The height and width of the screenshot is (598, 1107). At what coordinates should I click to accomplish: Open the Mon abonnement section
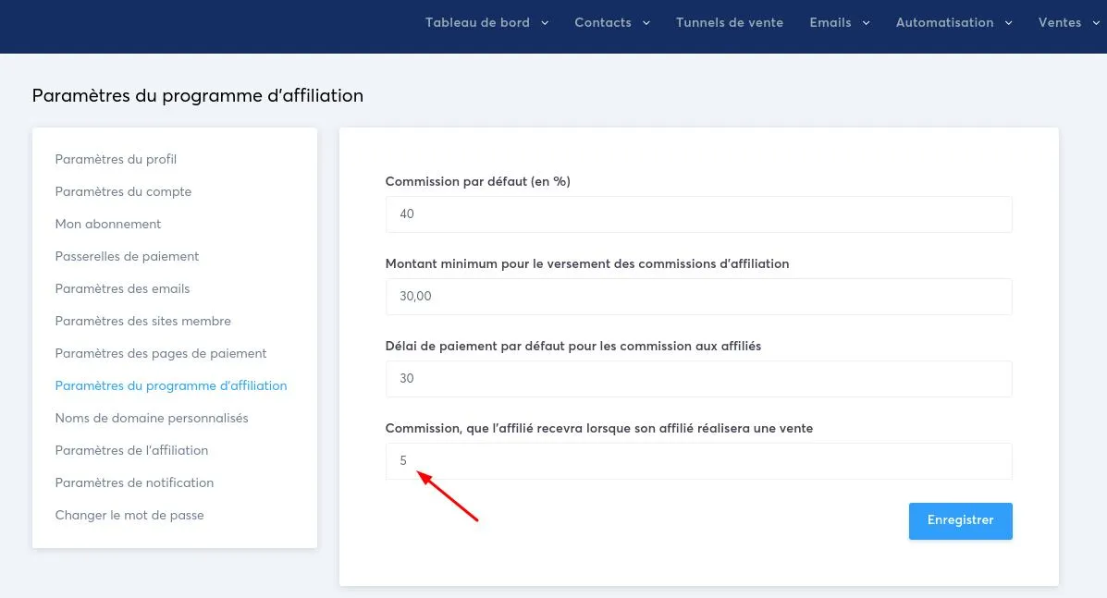[107, 224]
